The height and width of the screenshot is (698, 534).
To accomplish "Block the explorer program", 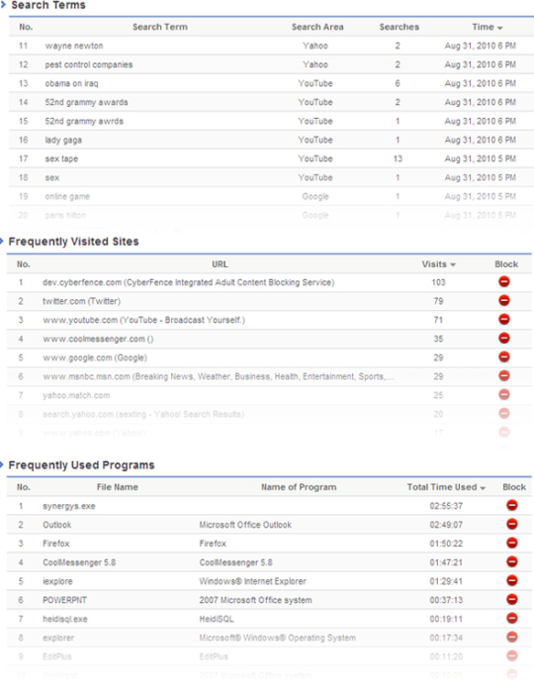I will tap(512, 637).
